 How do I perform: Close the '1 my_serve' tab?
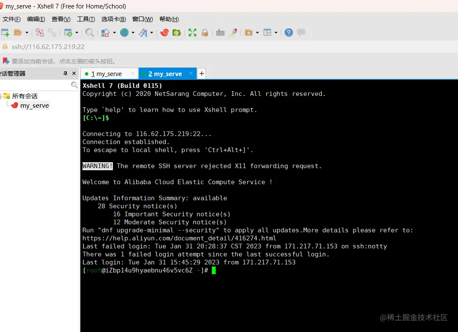tap(133, 73)
